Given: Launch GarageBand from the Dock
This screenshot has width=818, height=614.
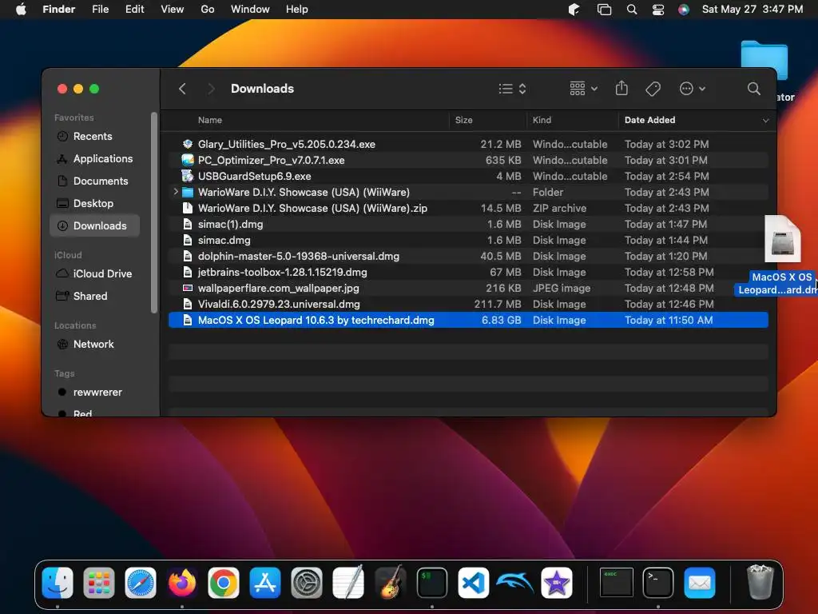Looking at the screenshot, I should click(390, 583).
